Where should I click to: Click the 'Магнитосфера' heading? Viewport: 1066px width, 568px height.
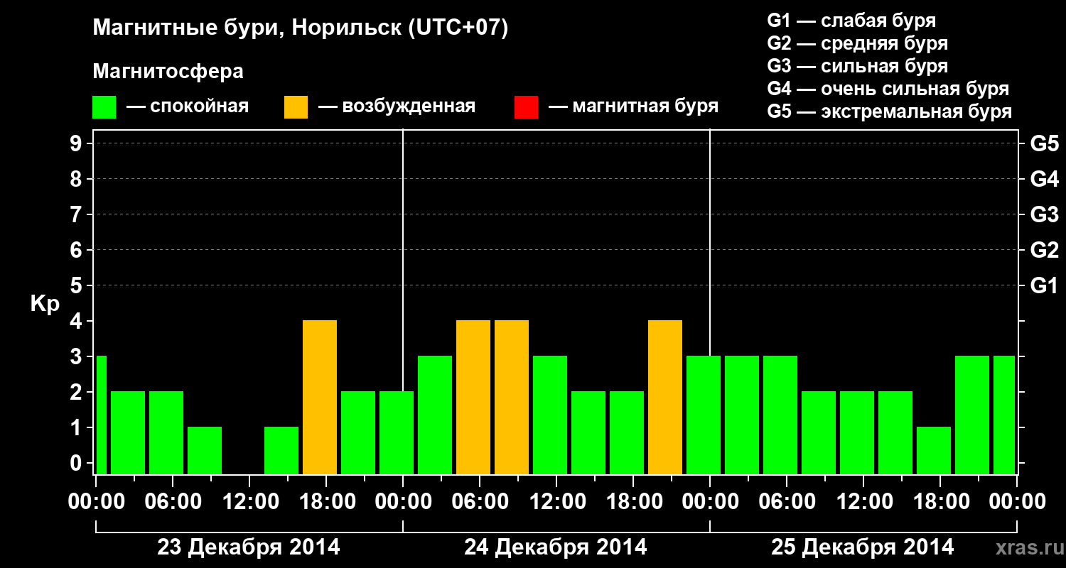click(168, 72)
